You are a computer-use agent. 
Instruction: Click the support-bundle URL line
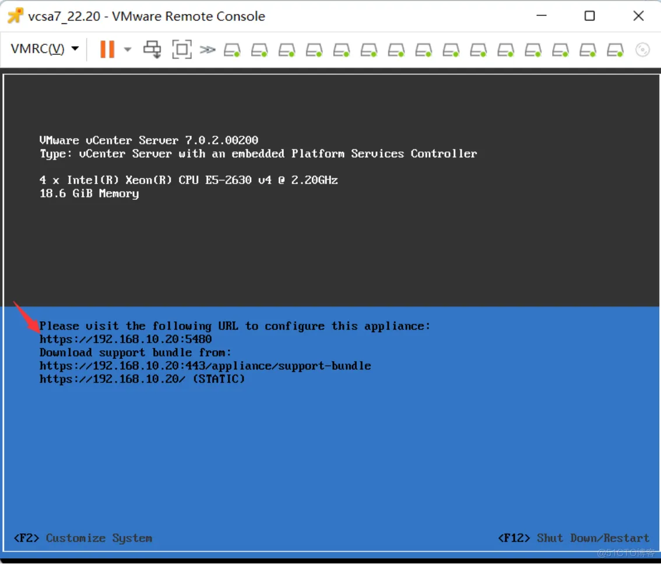205,366
